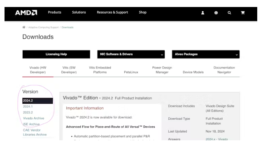This screenshot has width=263, height=151.
Task: Open the Products menu
Action: [x=54, y=12]
